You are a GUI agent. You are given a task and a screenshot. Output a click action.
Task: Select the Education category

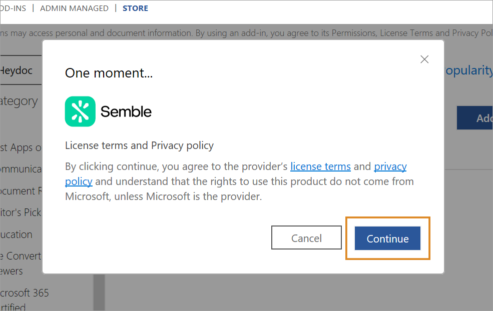pyautogui.click(x=17, y=234)
